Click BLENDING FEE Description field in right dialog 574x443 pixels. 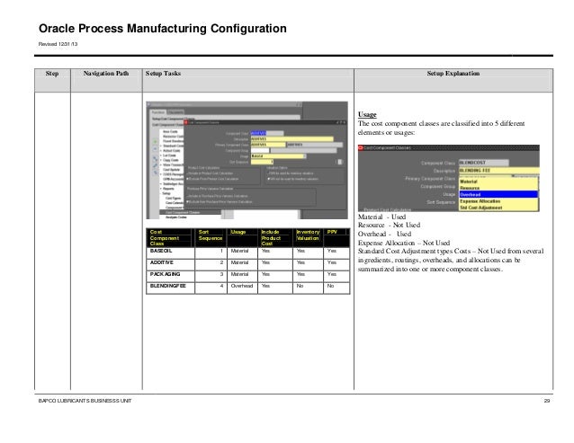499,171
